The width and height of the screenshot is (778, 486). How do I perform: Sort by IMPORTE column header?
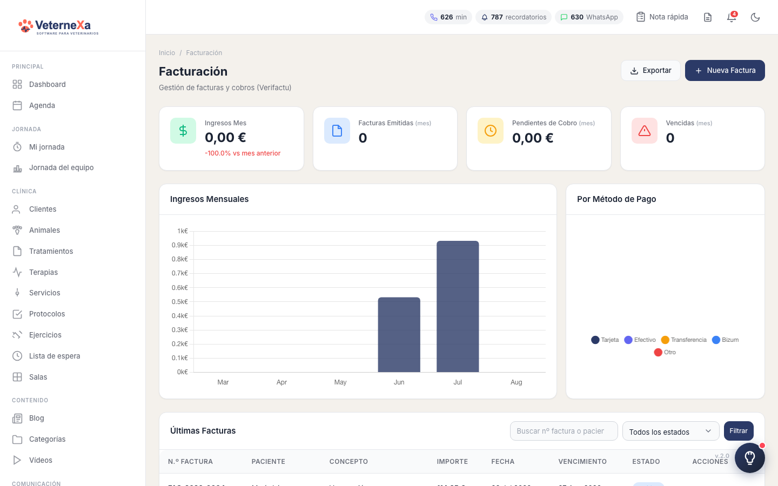click(452, 462)
